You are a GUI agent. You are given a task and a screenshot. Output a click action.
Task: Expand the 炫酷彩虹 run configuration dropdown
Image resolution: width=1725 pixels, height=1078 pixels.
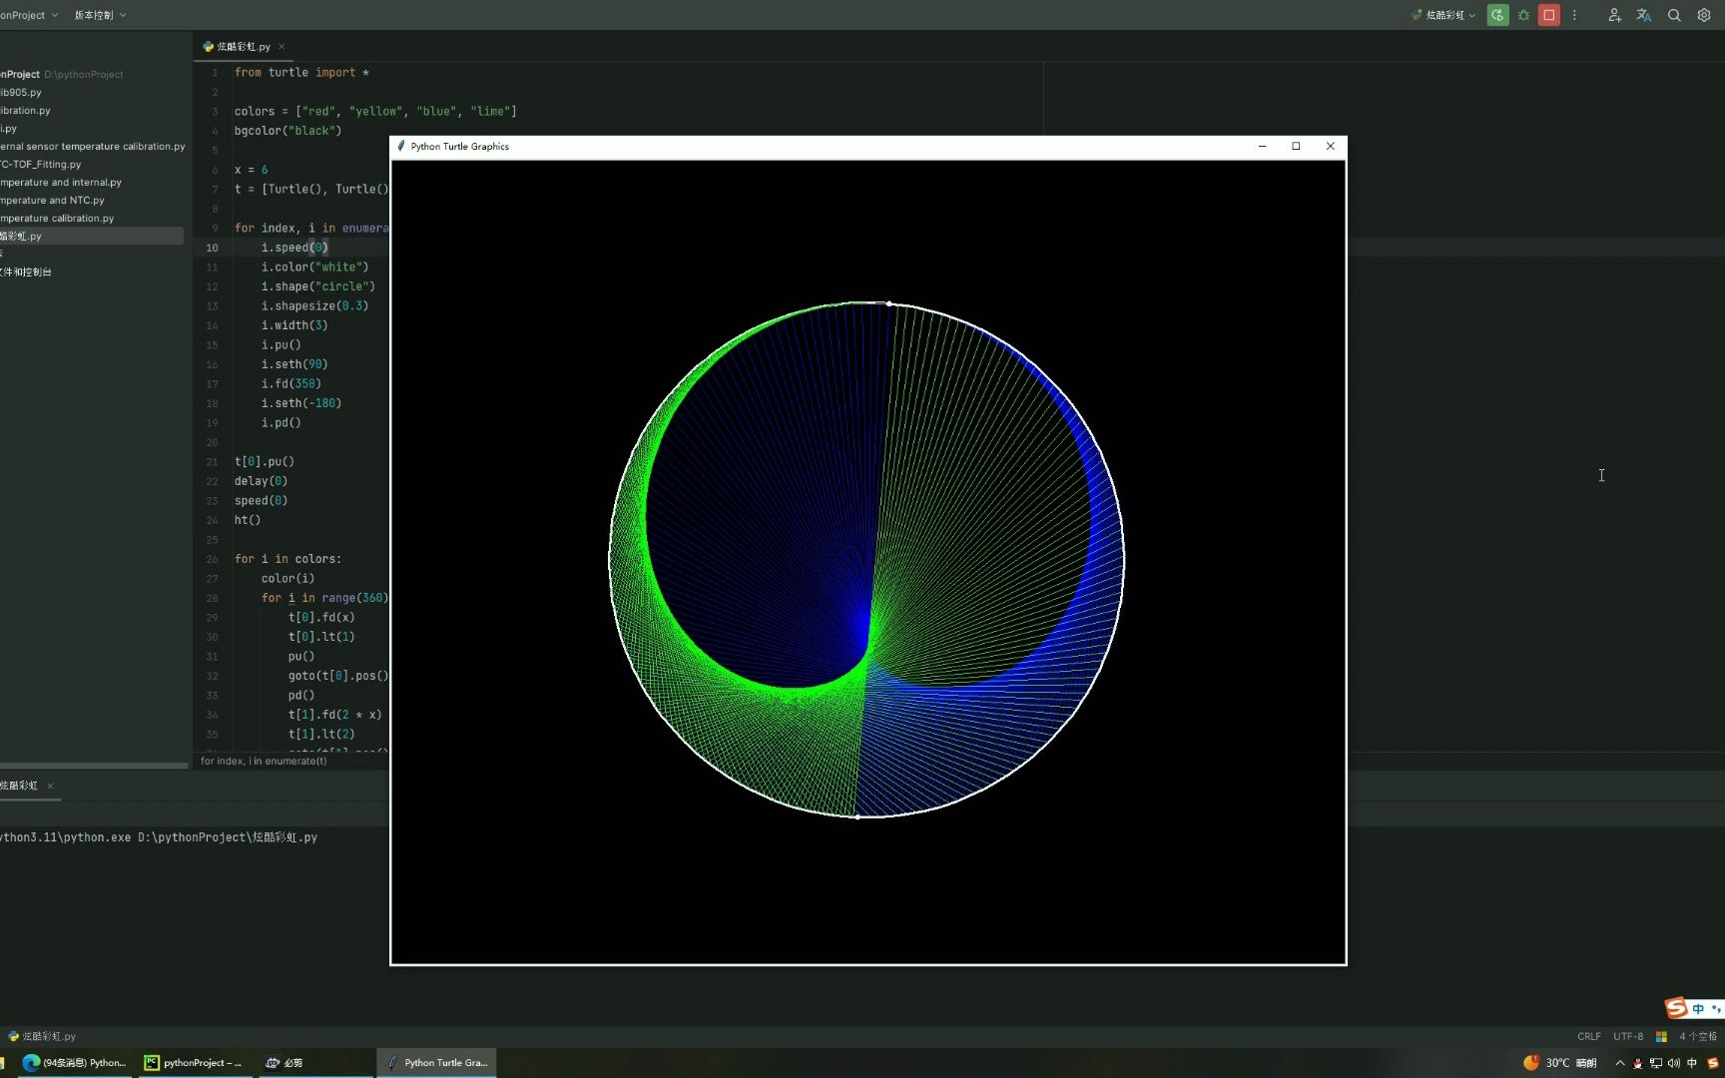[1443, 15]
